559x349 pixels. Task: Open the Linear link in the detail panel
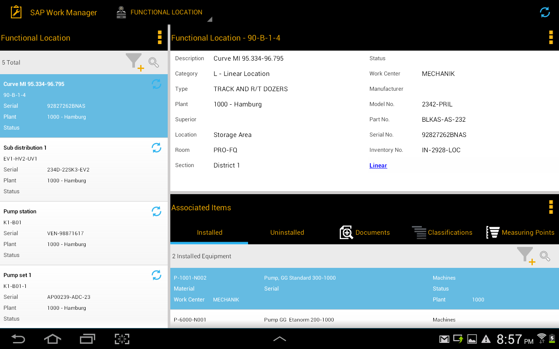(378, 165)
